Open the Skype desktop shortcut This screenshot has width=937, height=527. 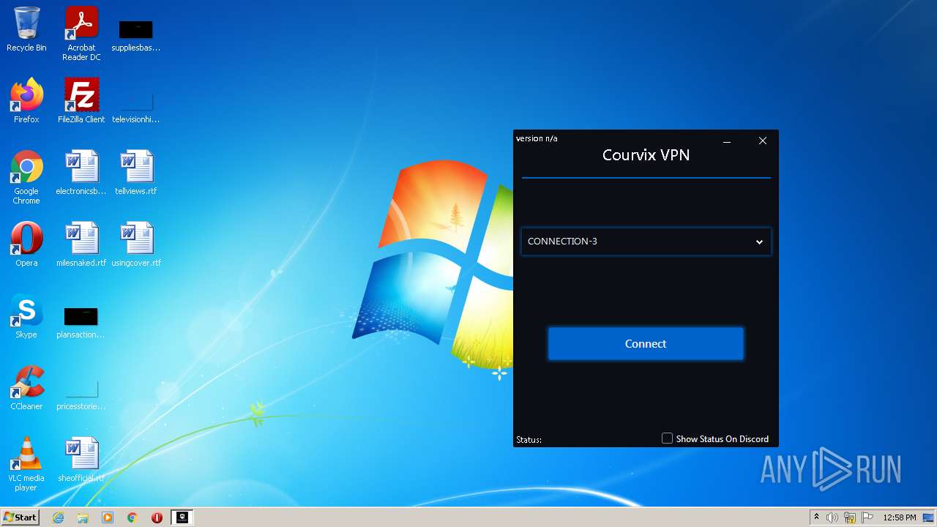click(x=26, y=316)
